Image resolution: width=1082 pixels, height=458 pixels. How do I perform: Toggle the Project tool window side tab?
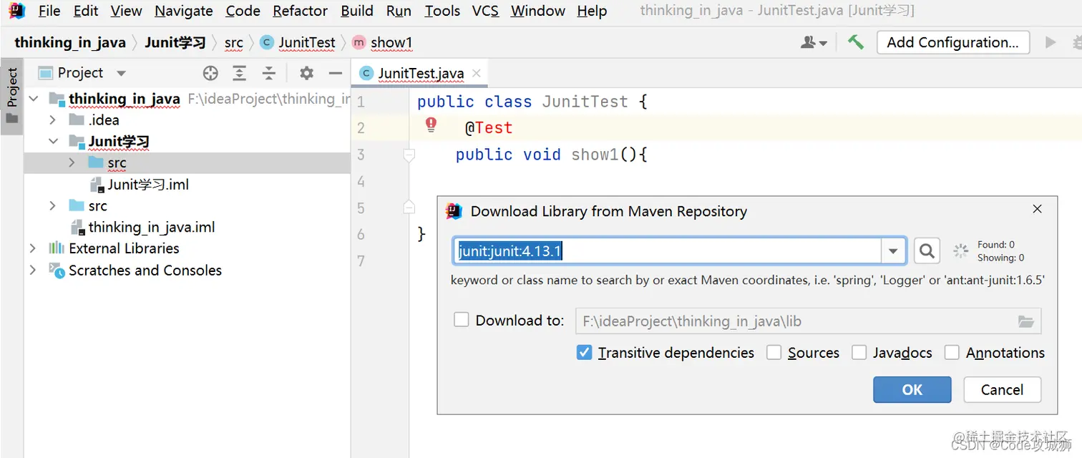[12, 97]
